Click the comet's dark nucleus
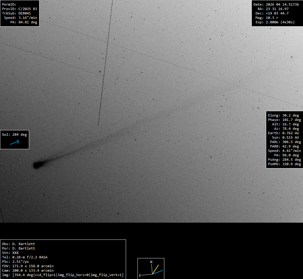This screenshot has width=303, height=279. 37,165
